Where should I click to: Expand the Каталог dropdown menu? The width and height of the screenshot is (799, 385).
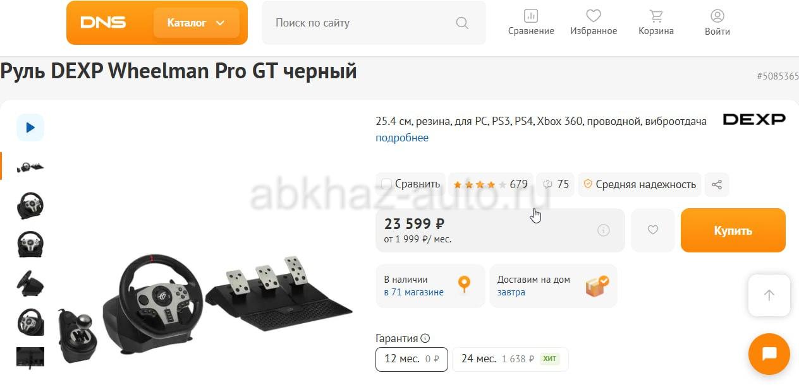196,23
